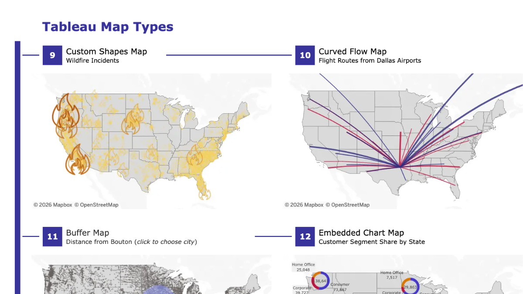
Task: Open Mapbox attribution on Custom Shapes Map
Action: (52, 205)
